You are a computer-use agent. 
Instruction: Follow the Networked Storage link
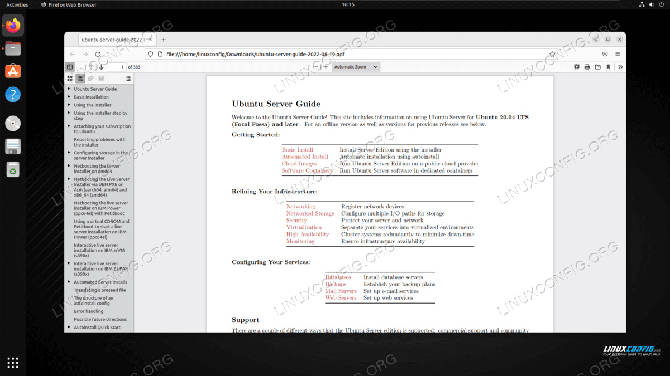click(310, 213)
